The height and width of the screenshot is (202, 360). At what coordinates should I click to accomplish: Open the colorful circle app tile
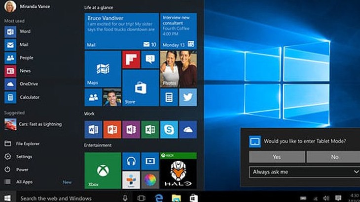tap(150, 180)
